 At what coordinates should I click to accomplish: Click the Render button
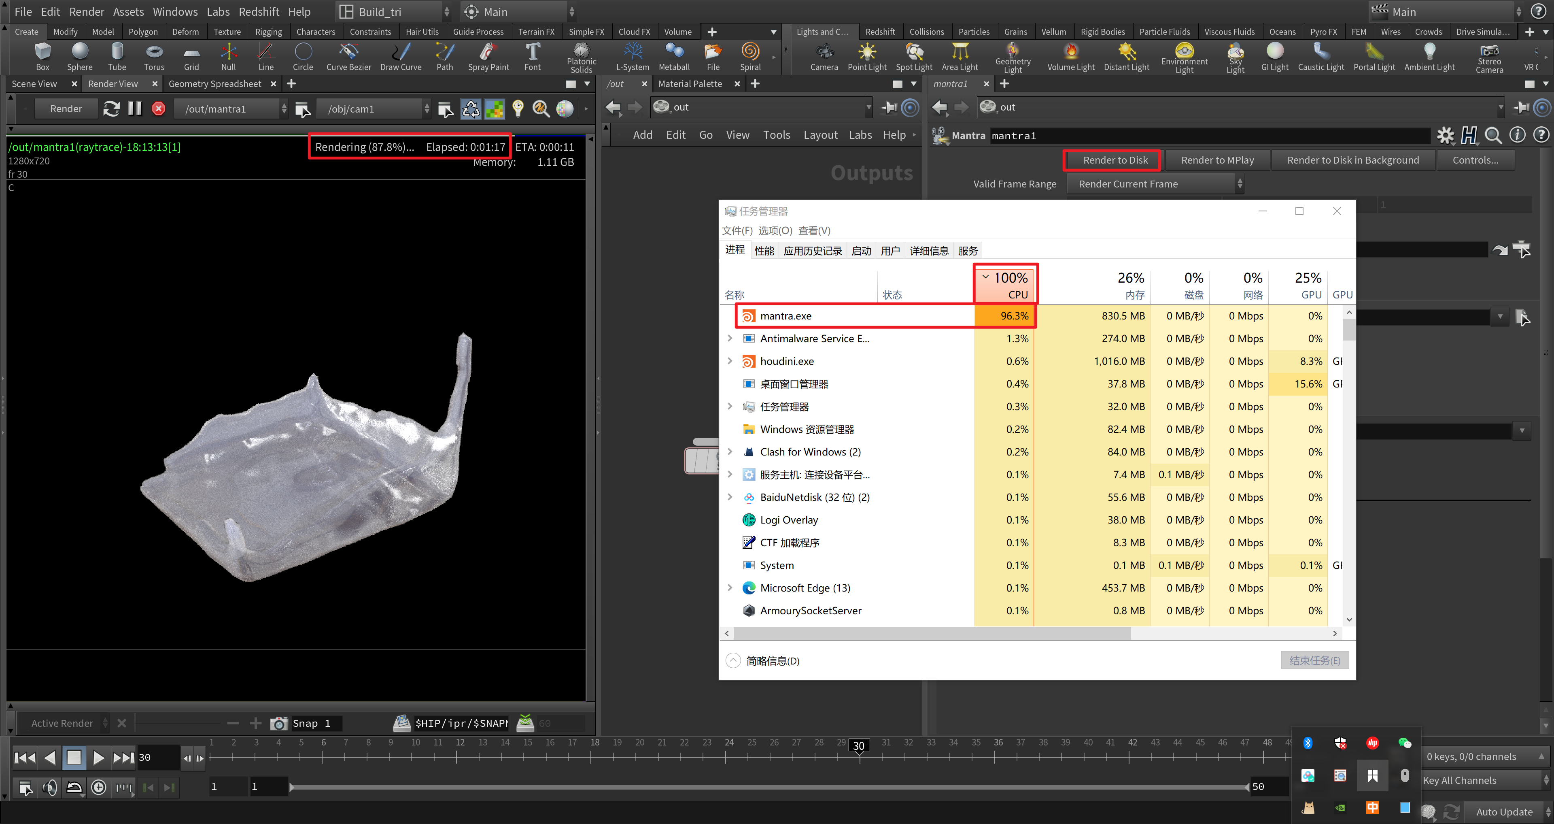click(x=66, y=109)
